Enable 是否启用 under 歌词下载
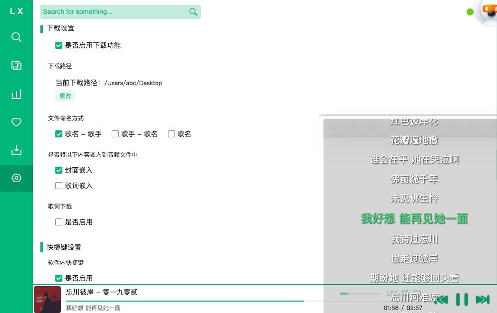 point(59,222)
